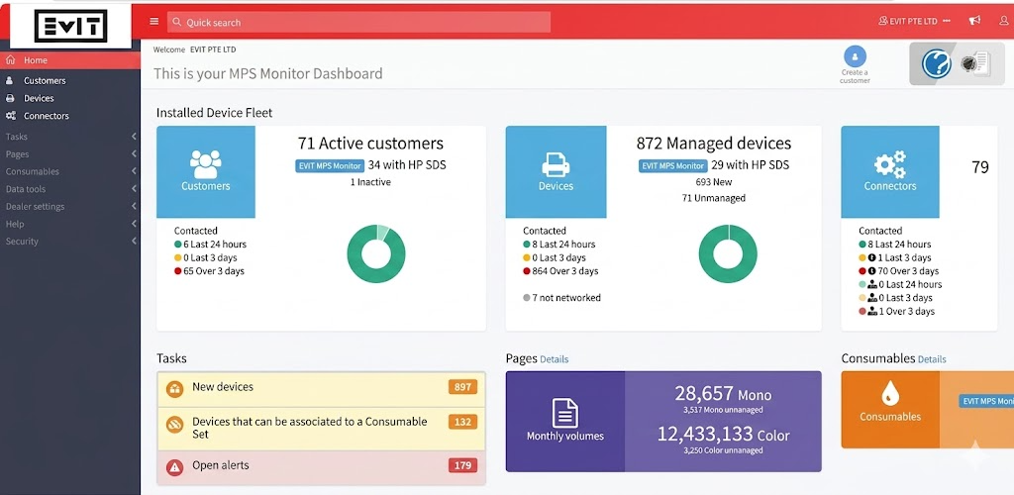Screen dimensions: 1014x495
Task: Open the orange Consumables tile
Action: pyautogui.click(x=890, y=410)
